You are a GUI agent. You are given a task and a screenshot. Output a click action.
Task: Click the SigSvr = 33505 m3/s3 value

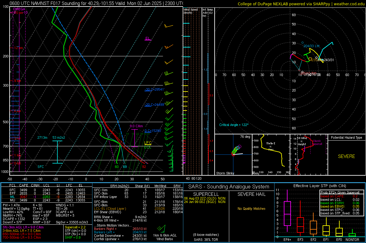click(72, 222)
